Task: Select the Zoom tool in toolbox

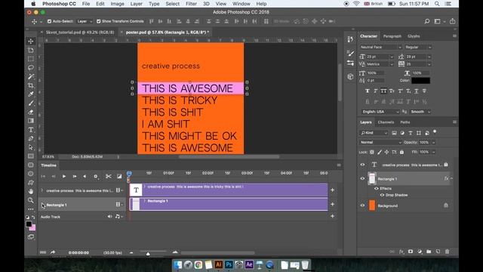Action: pyautogui.click(x=31, y=200)
